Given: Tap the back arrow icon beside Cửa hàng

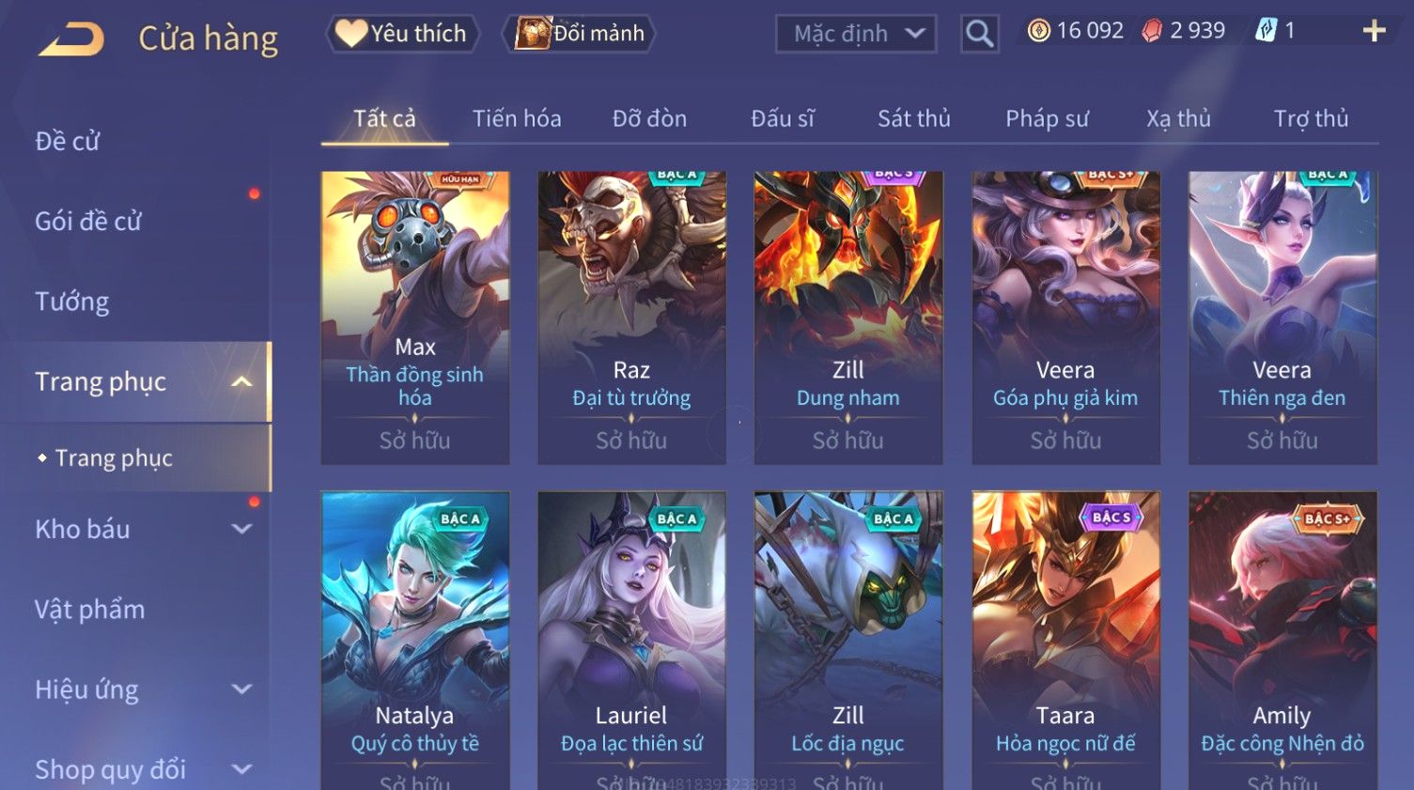Looking at the screenshot, I should tap(72, 39).
